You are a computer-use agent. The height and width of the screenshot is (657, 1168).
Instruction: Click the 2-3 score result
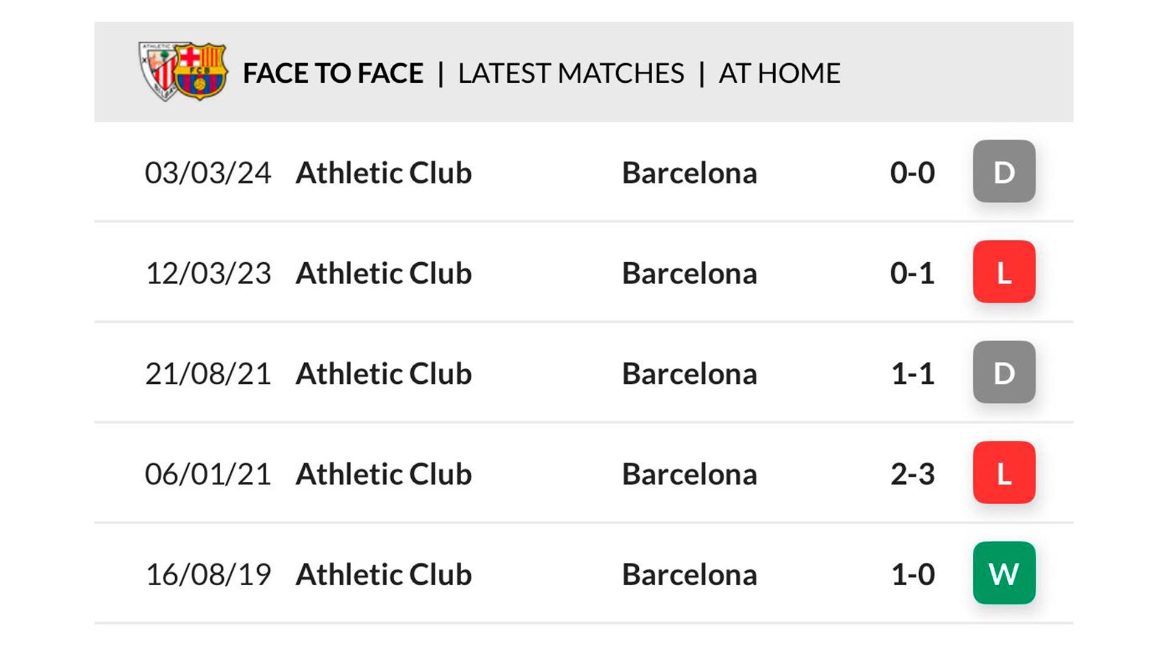click(x=912, y=474)
